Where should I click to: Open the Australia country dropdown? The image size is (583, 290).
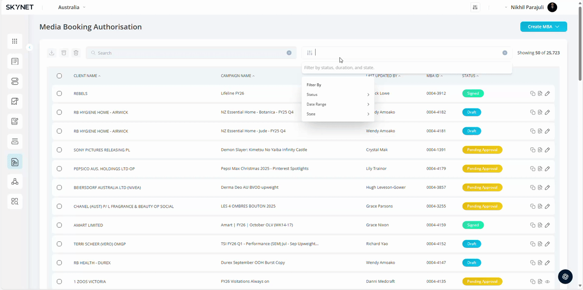(72, 7)
